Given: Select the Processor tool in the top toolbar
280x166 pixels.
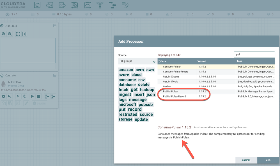Looking at the screenshot, I should (37, 5).
